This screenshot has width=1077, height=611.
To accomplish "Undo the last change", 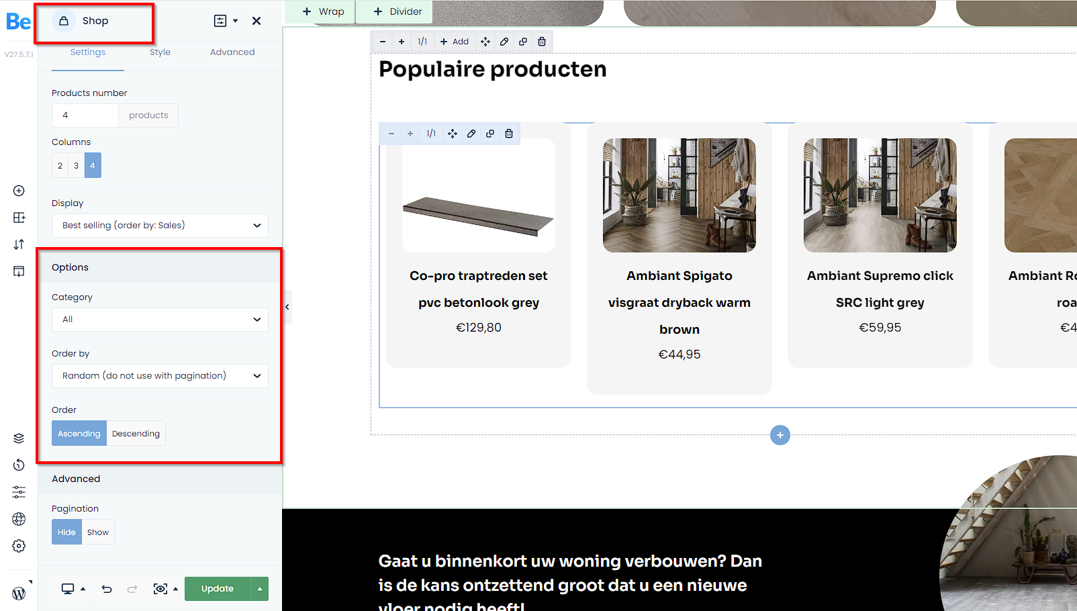I will tap(107, 589).
